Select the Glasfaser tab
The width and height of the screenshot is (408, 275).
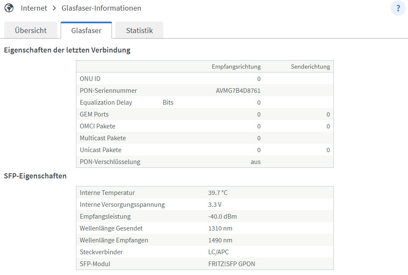[x=87, y=30]
